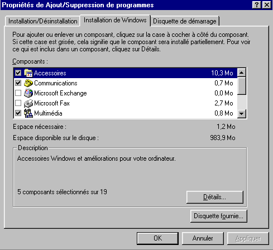The height and width of the screenshot is (250, 273).
Task: Cancel the dialog with Annuler
Action: (203, 238)
